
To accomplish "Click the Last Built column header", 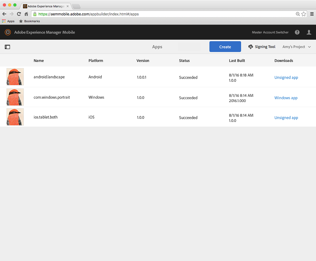I will point(237,61).
